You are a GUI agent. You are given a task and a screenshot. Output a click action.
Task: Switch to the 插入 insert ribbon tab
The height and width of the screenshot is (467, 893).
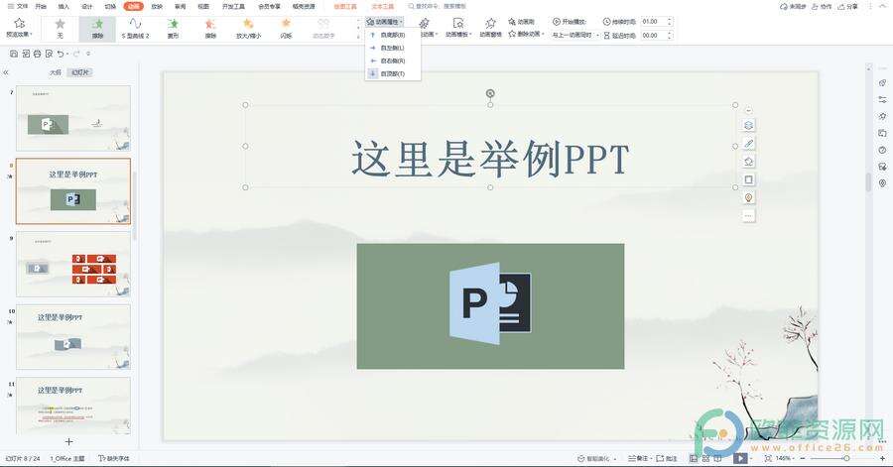click(64, 6)
